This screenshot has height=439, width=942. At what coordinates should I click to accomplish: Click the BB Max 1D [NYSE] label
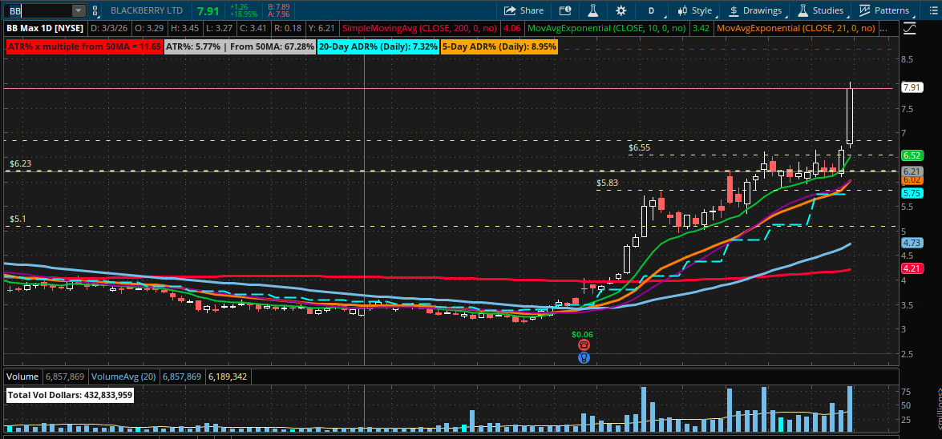(x=46, y=27)
